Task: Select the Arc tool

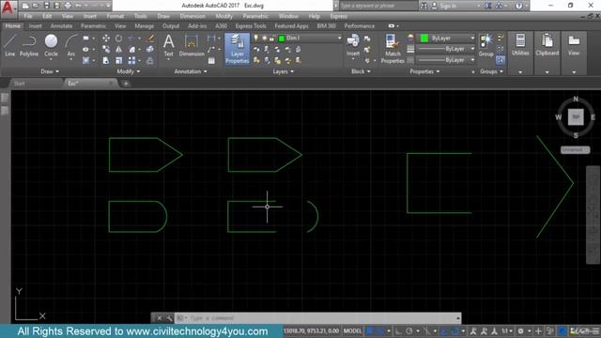Action: coord(71,46)
